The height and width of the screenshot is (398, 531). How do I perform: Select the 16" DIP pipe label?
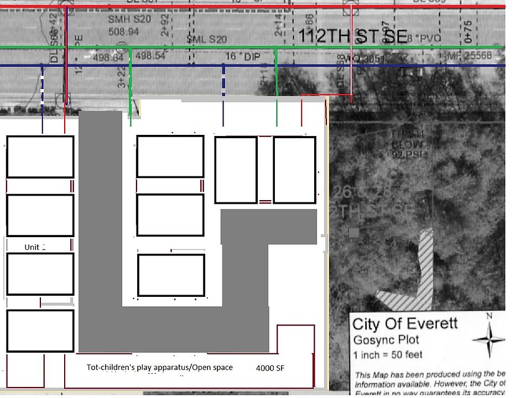pos(243,56)
